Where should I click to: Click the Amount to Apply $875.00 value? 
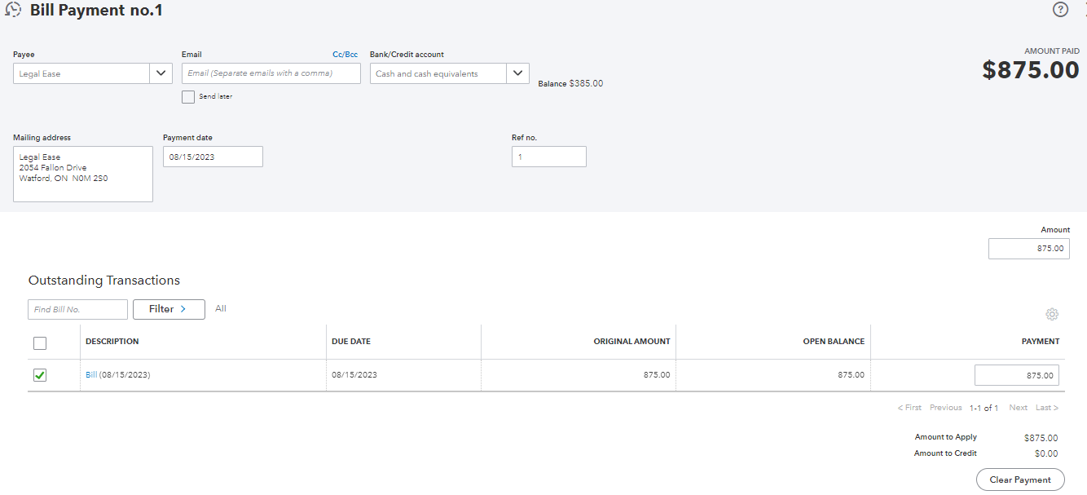1041,438
